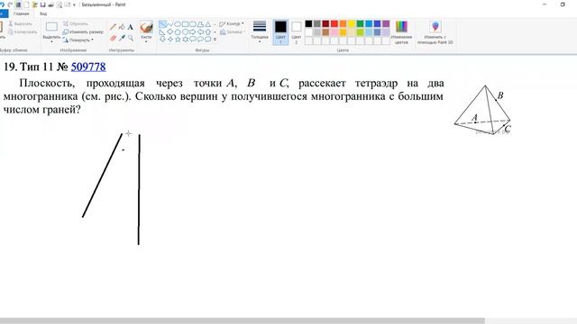Switch to the Главная (Home) tab
Viewport: 577px width, 324px height.
pos(21,13)
